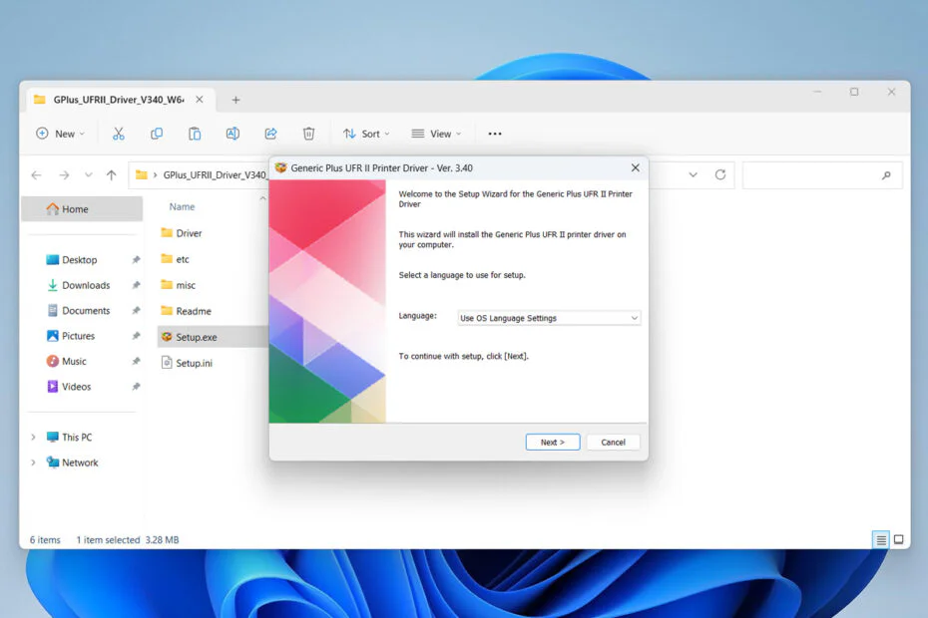Add a new File Explorer tab

coord(235,100)
